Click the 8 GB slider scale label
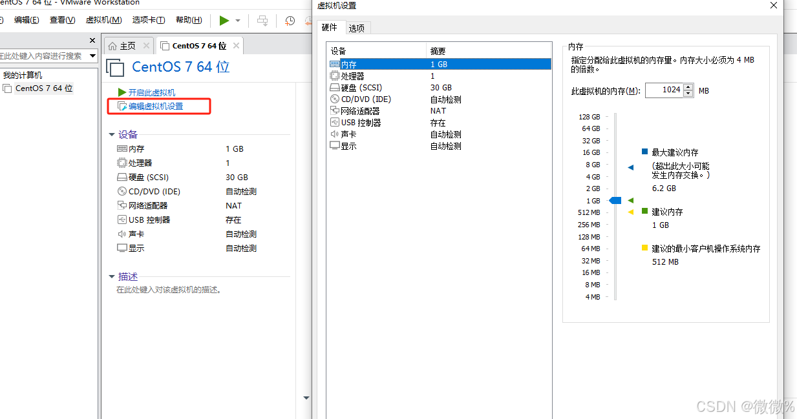 tap(593, 165)
